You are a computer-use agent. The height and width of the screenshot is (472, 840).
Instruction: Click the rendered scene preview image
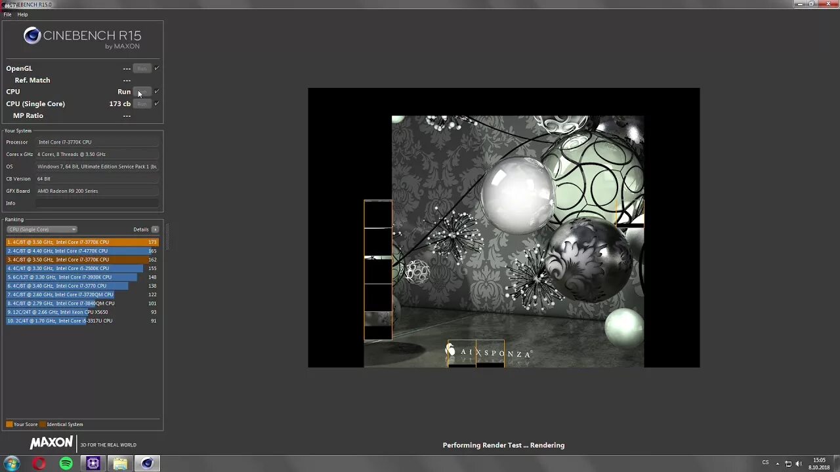coord(504,227)
